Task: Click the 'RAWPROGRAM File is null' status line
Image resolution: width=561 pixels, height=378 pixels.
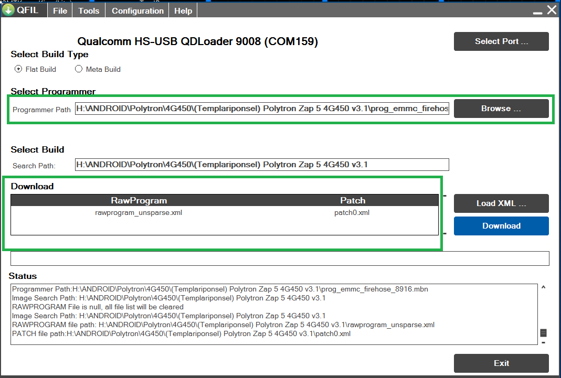Action: [98, 307]
